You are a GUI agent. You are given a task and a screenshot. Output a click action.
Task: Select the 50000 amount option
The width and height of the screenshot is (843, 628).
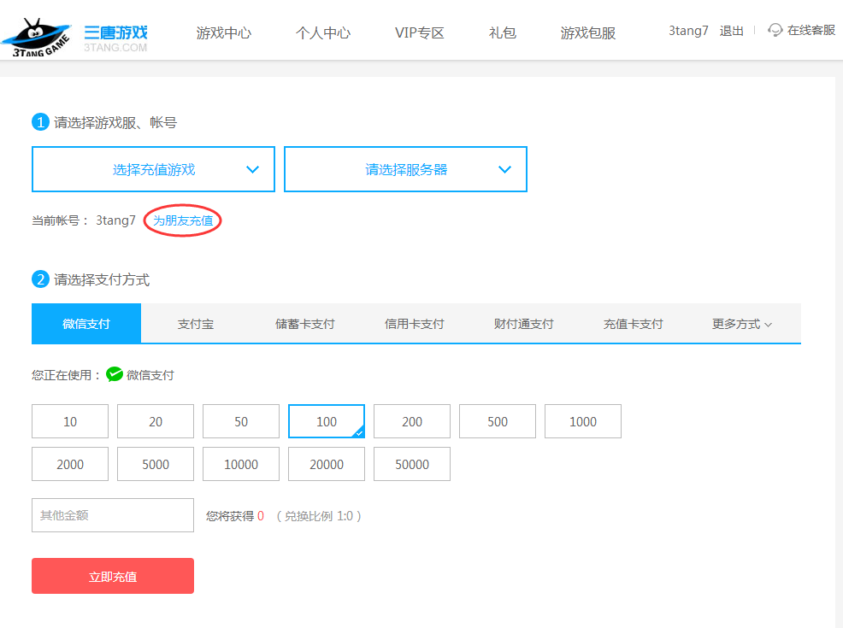412,464
